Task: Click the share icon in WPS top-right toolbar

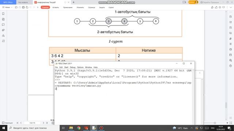Action: coord(212,7)
